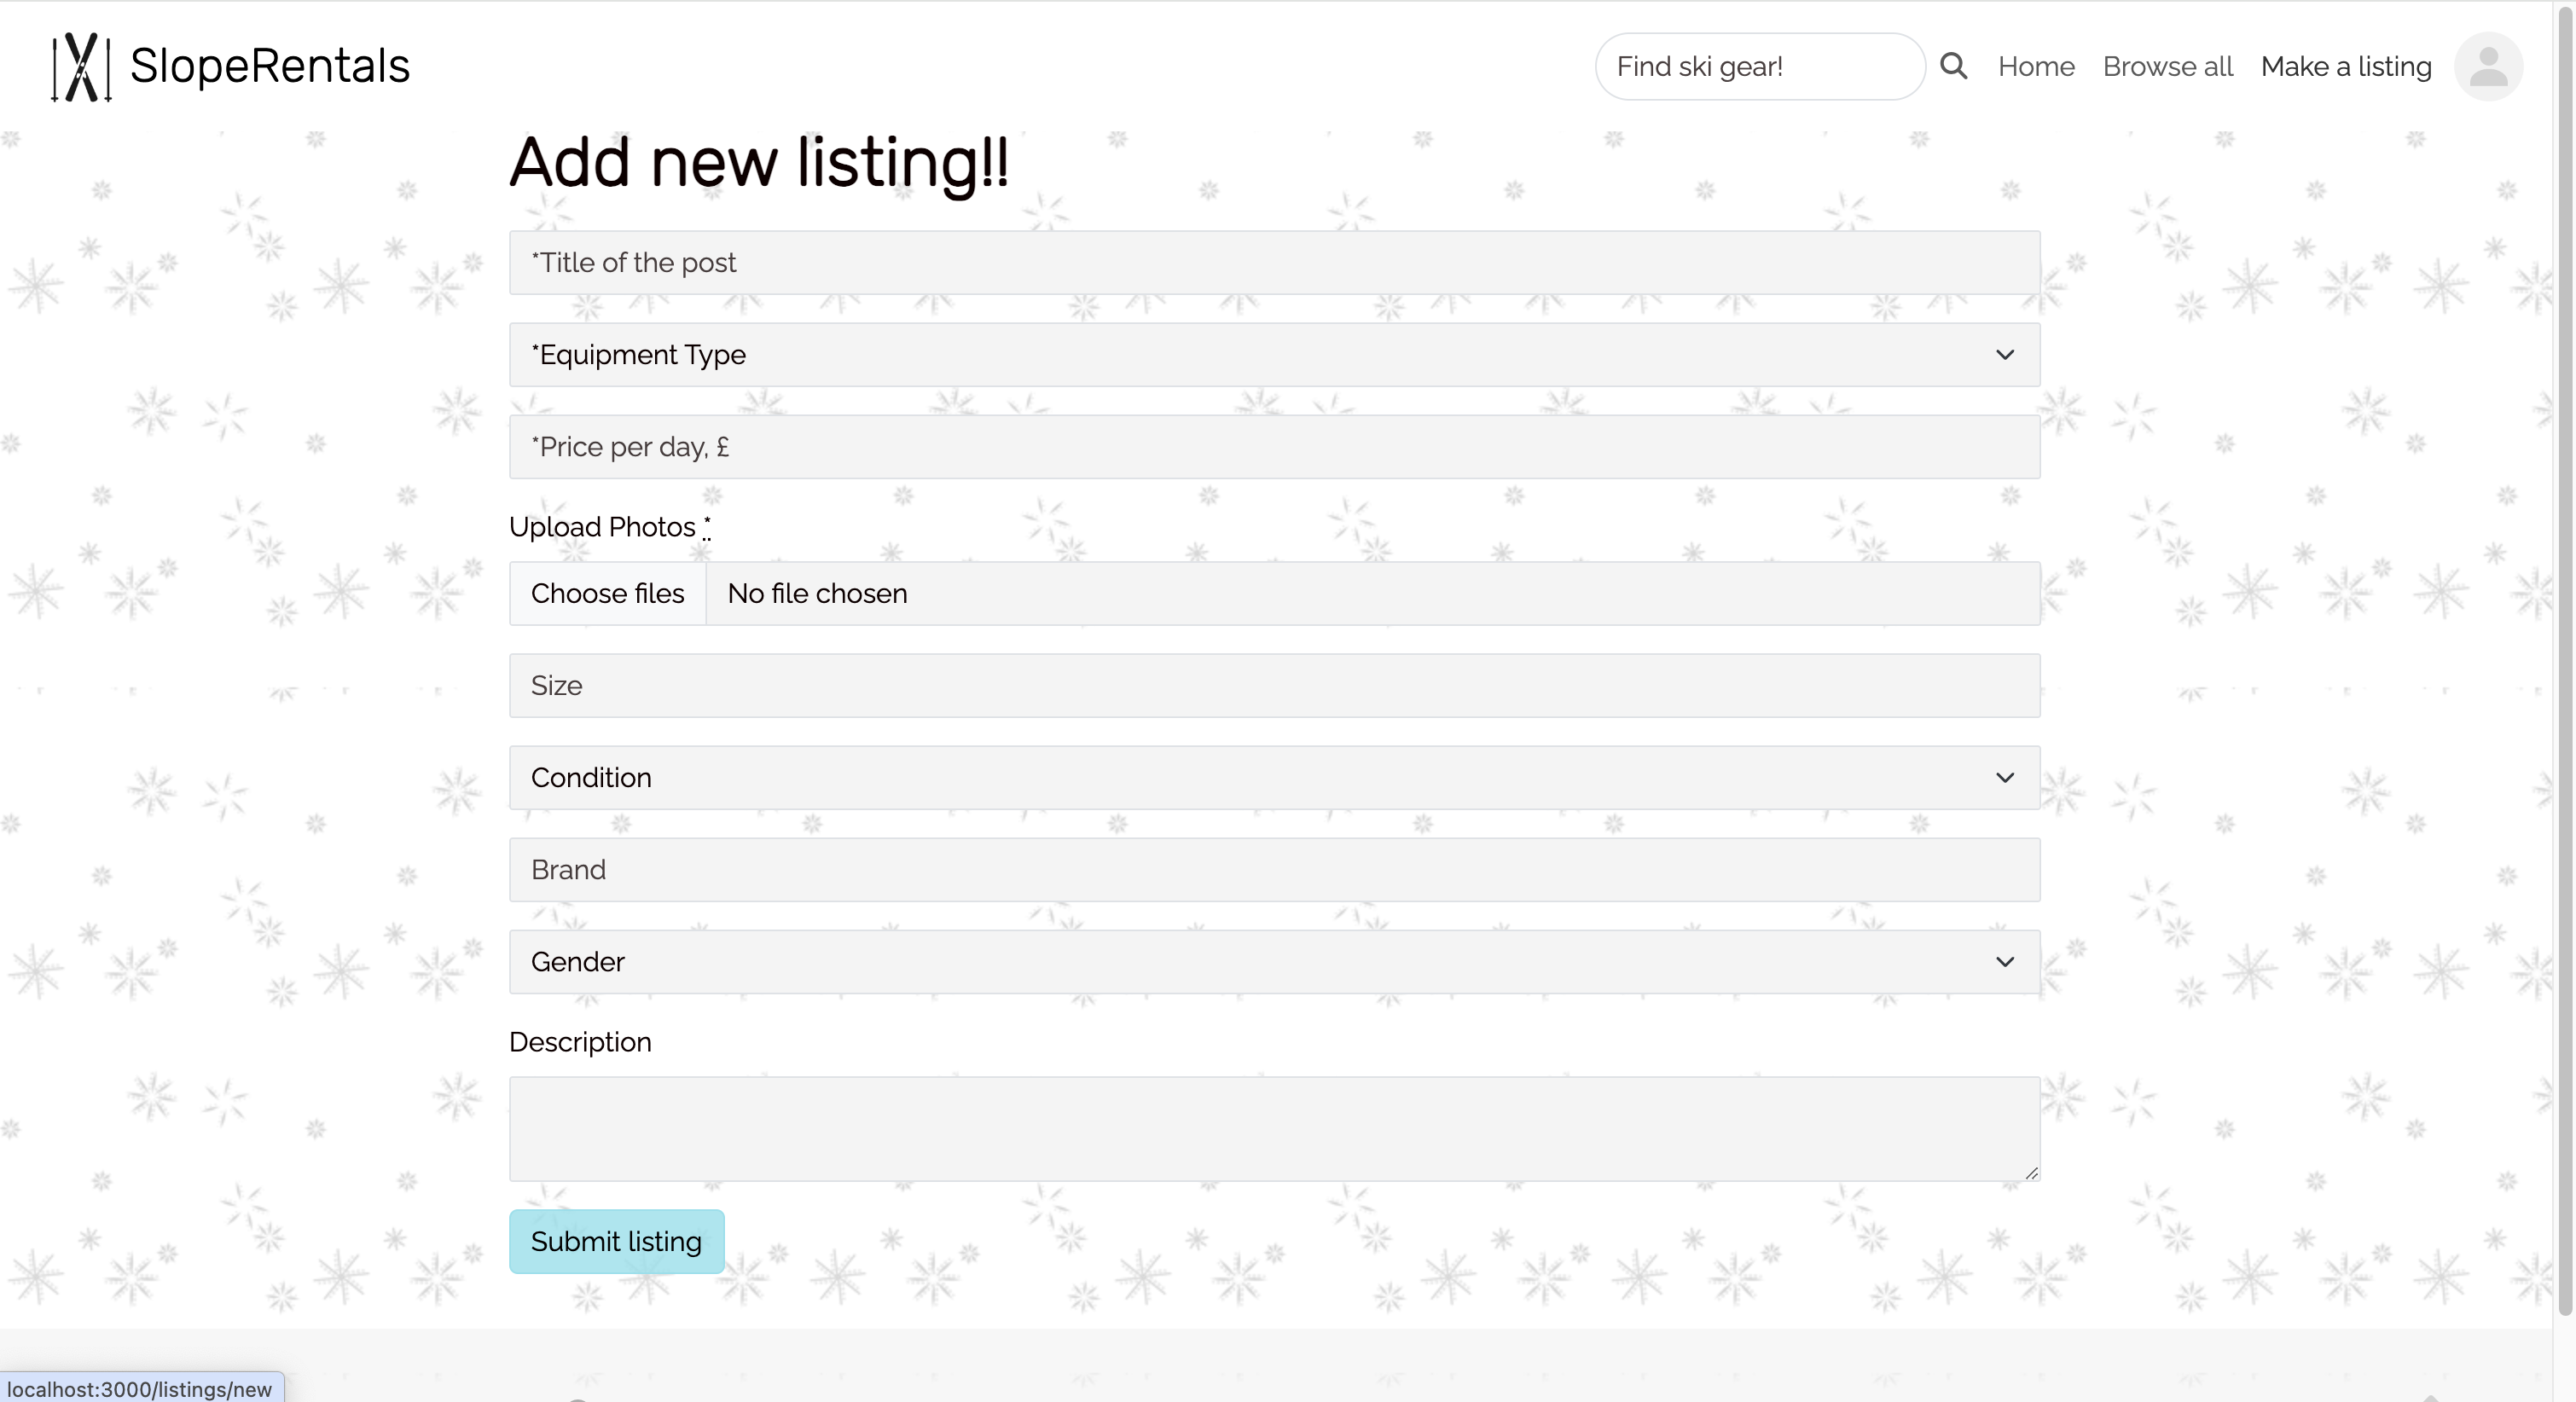The height and width of the screenshot is (1402, 2576).
Task: Select Make a listing nav link
Action: point(2345,66)
